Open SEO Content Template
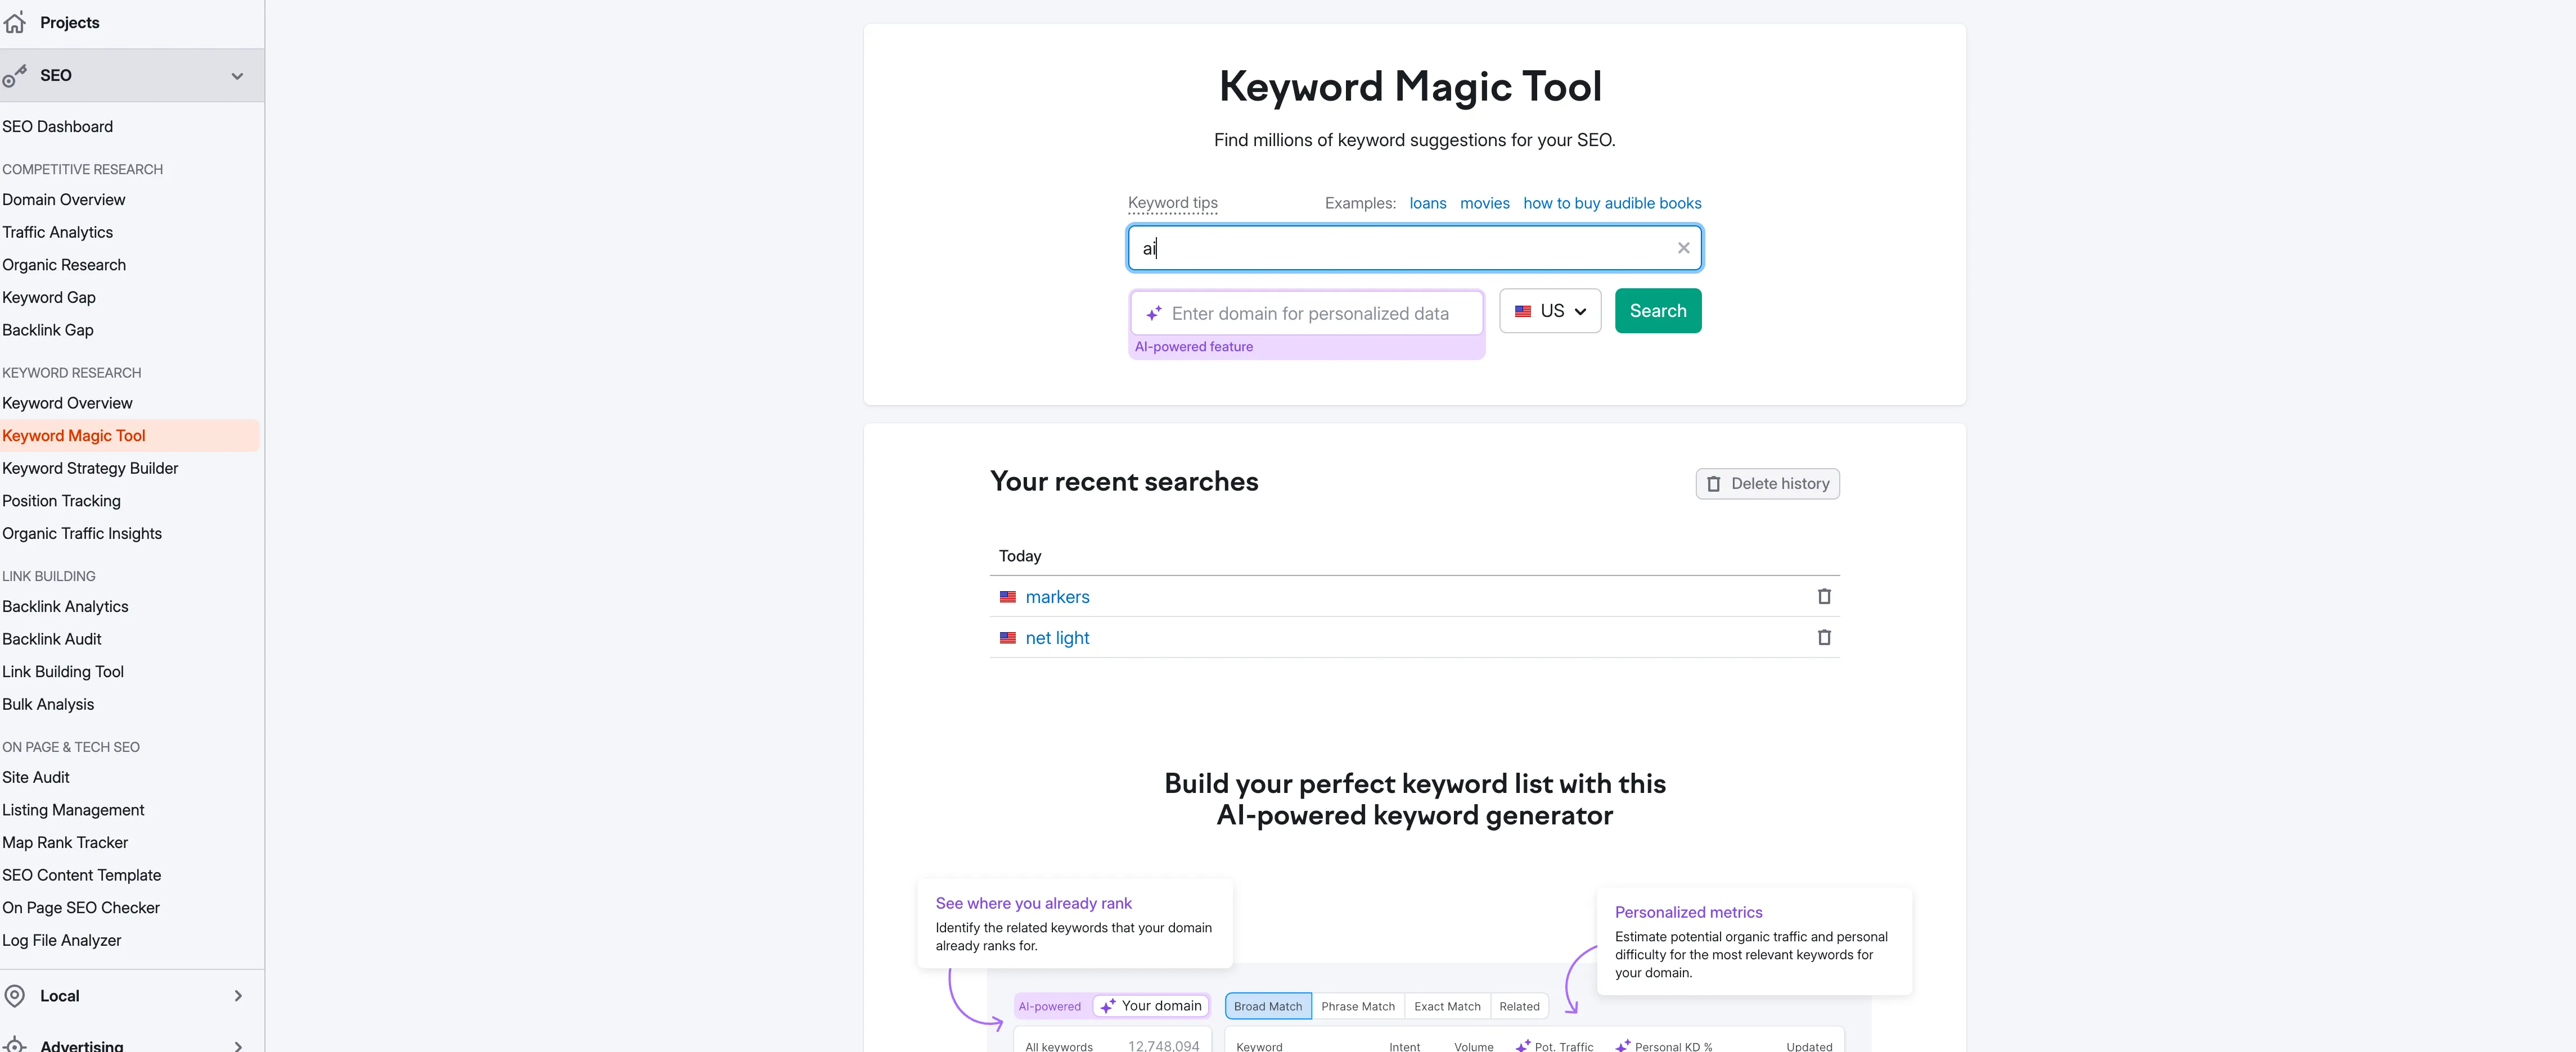 [82, 875]
